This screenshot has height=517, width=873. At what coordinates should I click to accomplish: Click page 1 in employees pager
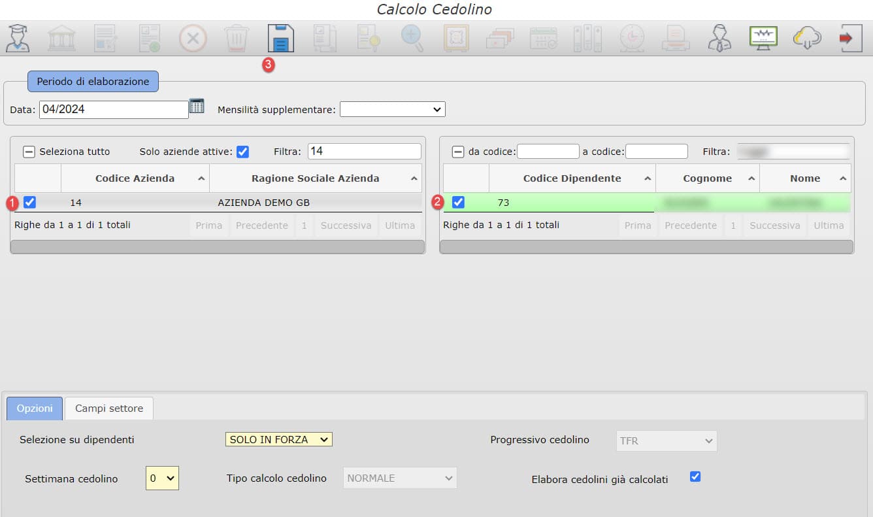(x=733, y=225)
